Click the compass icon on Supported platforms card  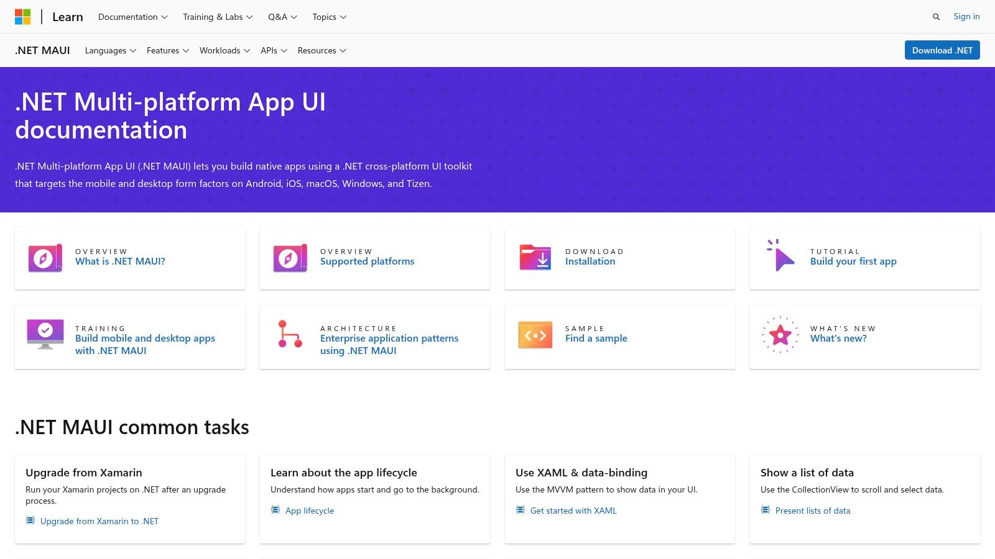pos(290,258)
